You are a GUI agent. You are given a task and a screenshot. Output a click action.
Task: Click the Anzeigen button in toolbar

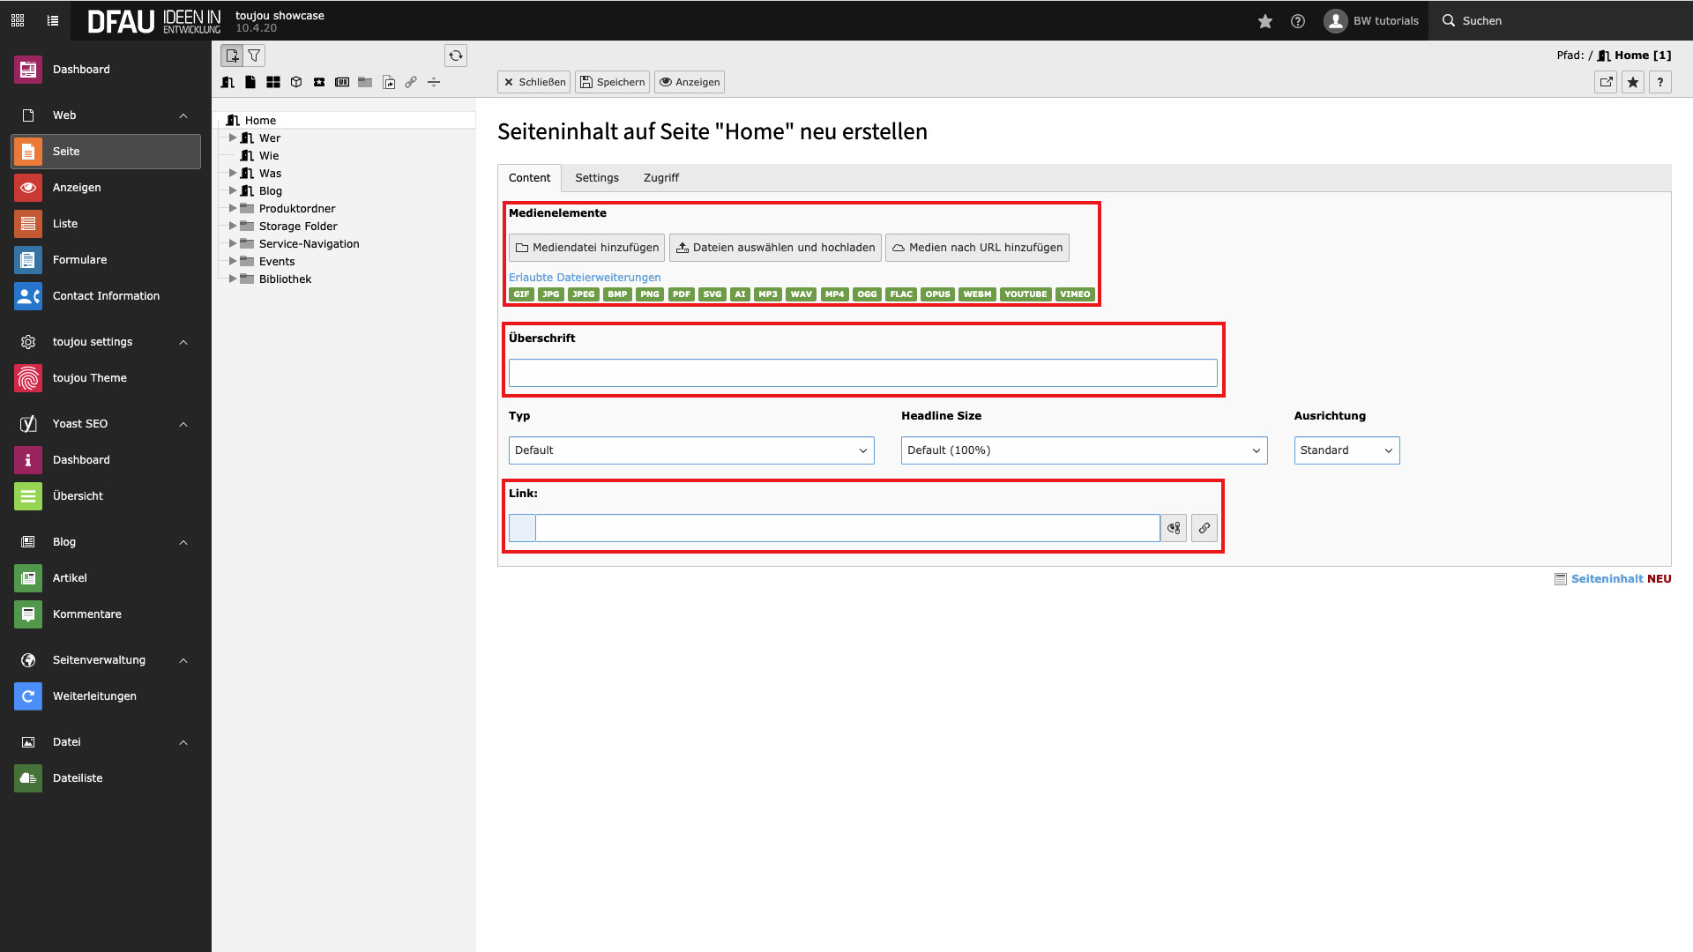[x=690, y=82]
